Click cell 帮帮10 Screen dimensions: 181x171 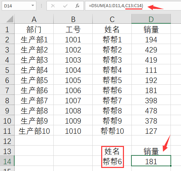(112, 130)
